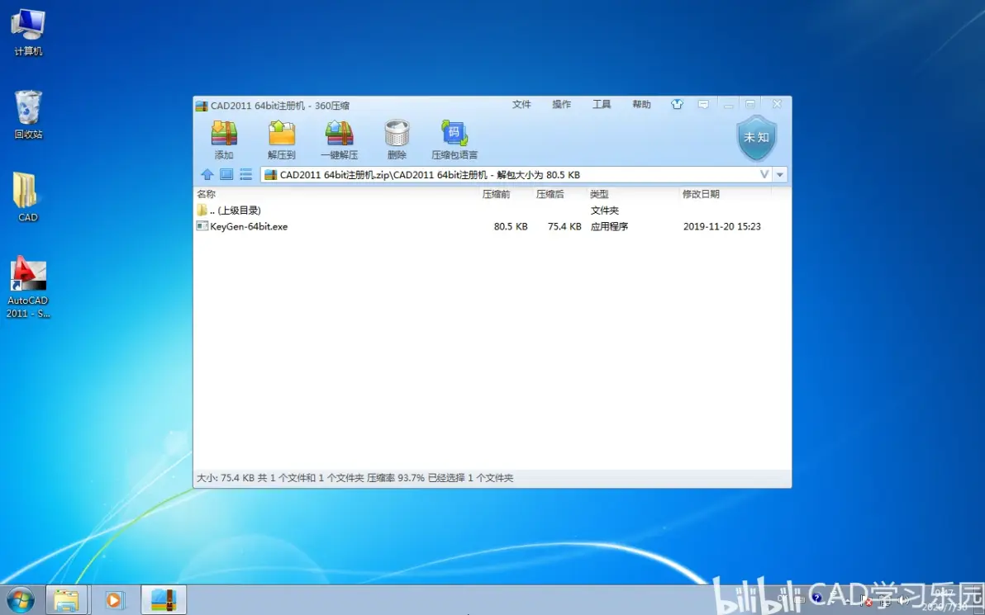Click the 添加 (Add) toolbar icon

[x=224, y=140]
